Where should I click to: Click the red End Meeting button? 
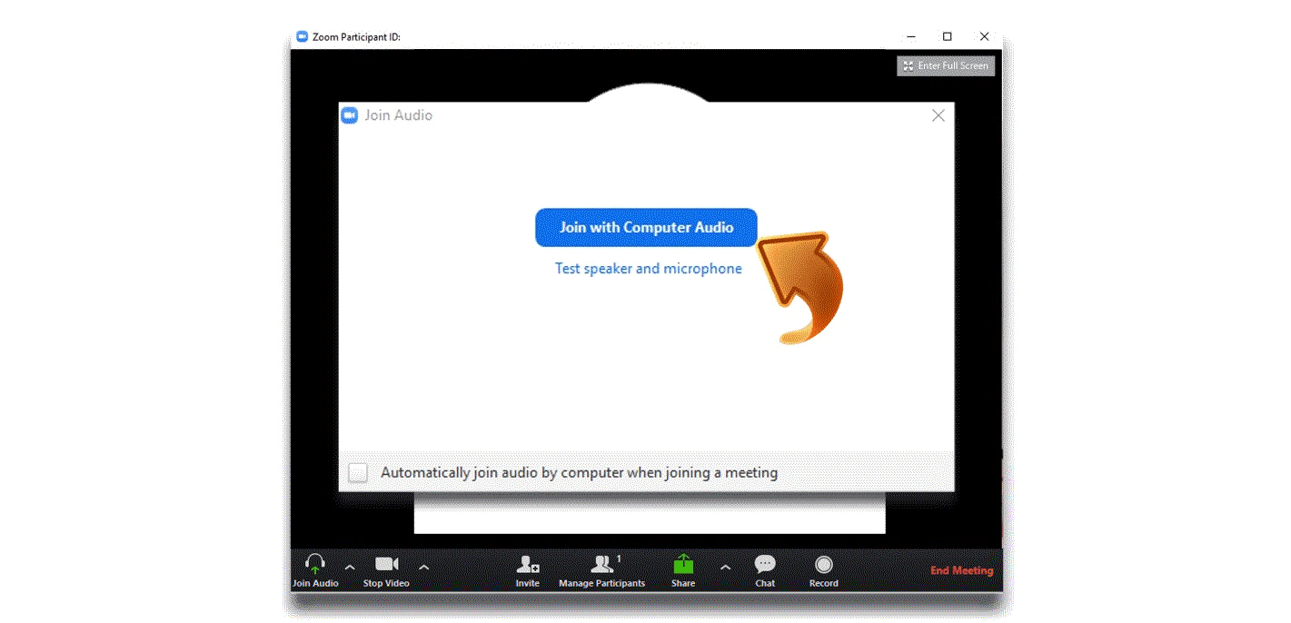(961, 570)
